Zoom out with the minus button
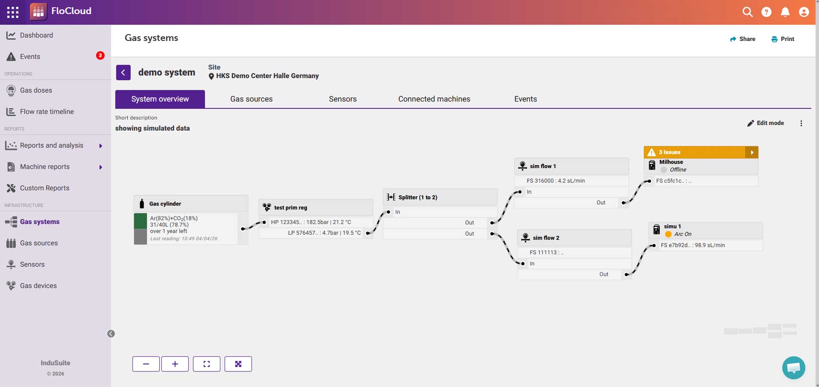 point(146,364)
